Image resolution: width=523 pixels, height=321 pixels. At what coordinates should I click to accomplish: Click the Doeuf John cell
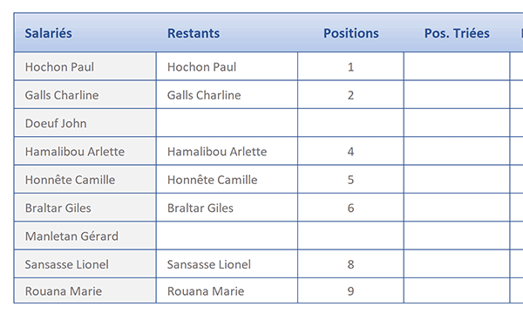pos(85,123)
